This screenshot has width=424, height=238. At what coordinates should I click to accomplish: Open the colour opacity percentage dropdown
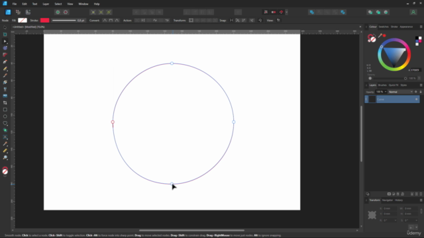click(419, 78)
